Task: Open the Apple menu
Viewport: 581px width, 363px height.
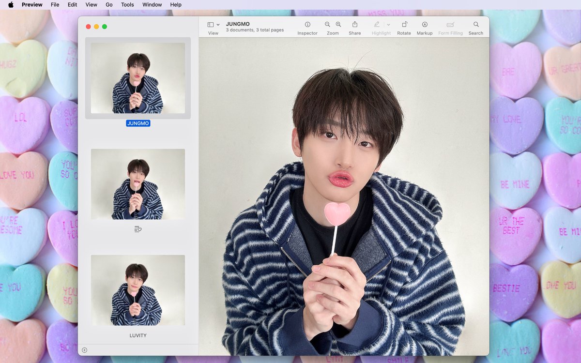Action: [11, 5]
